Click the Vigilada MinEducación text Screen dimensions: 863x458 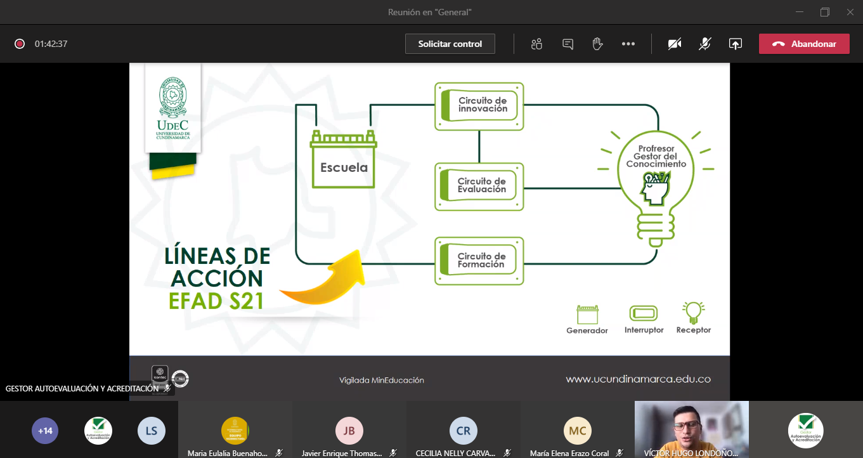pyautogui.click(x=382, y=380)
